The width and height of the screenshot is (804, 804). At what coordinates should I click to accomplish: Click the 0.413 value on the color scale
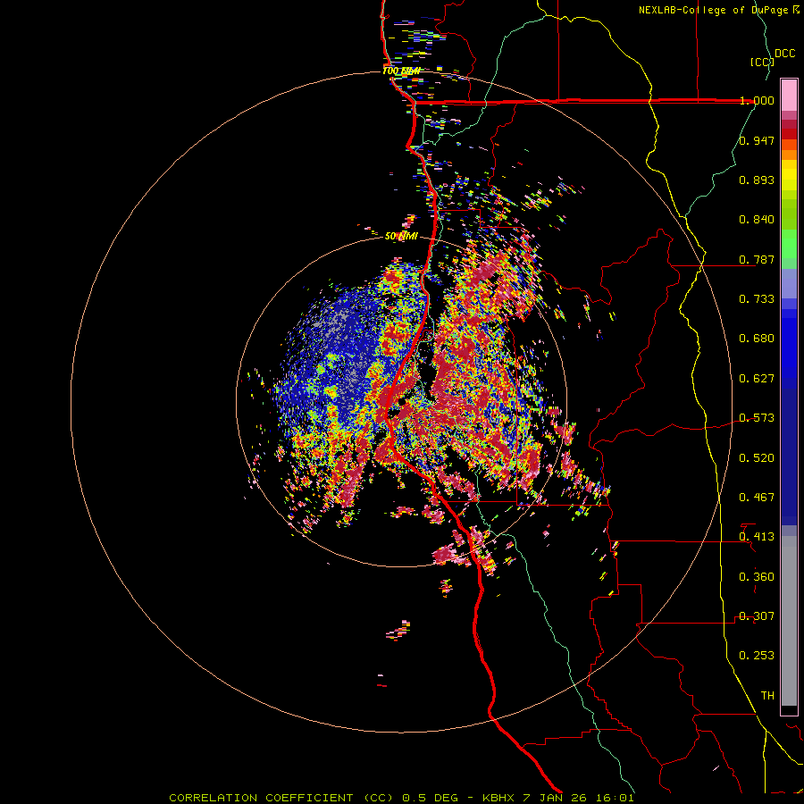click(757, 537)
